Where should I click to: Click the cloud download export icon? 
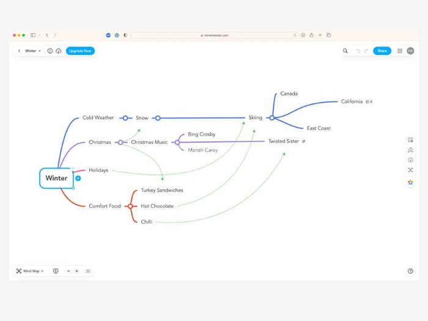59,51
